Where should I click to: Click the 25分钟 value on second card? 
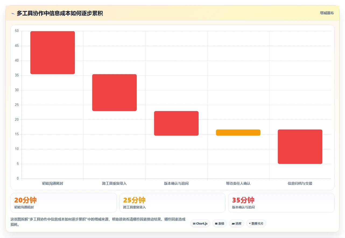[134, 200]
